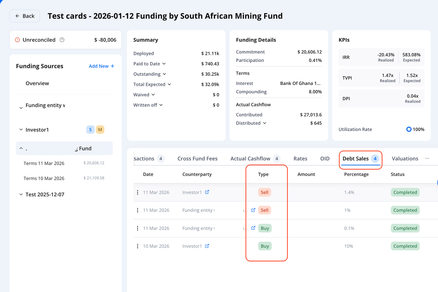438x292 pixels.
Task: Expand the Test 2025-12-07 funding source
Action: (21, 194)
